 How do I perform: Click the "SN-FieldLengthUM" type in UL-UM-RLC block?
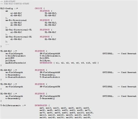click(50, 87)
